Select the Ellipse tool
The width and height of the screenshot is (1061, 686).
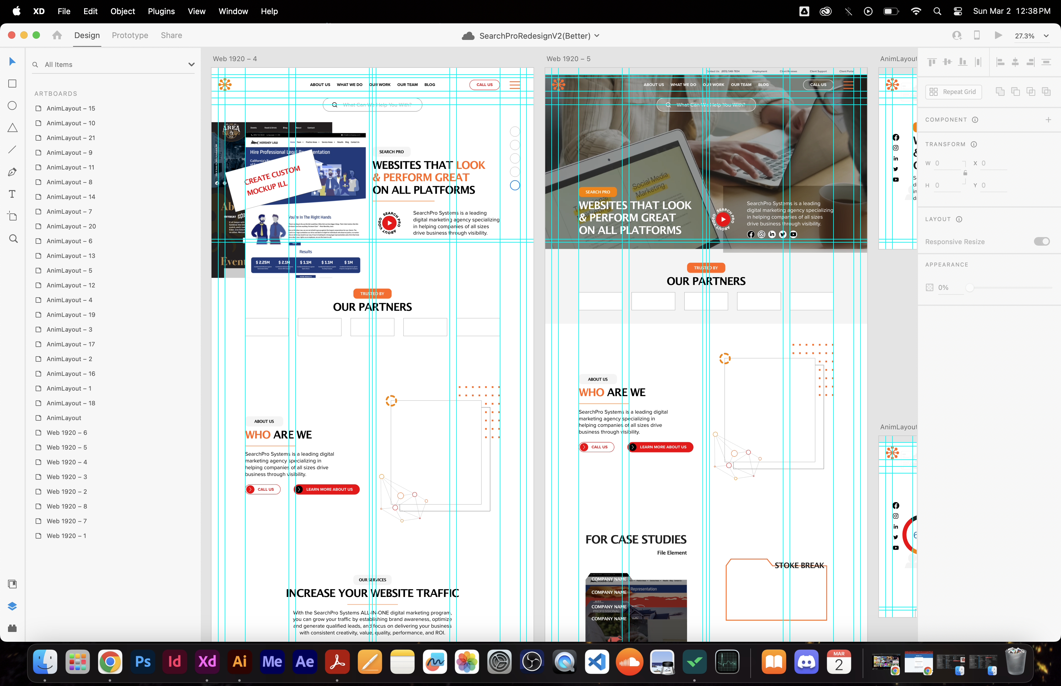tap(13, 106)
